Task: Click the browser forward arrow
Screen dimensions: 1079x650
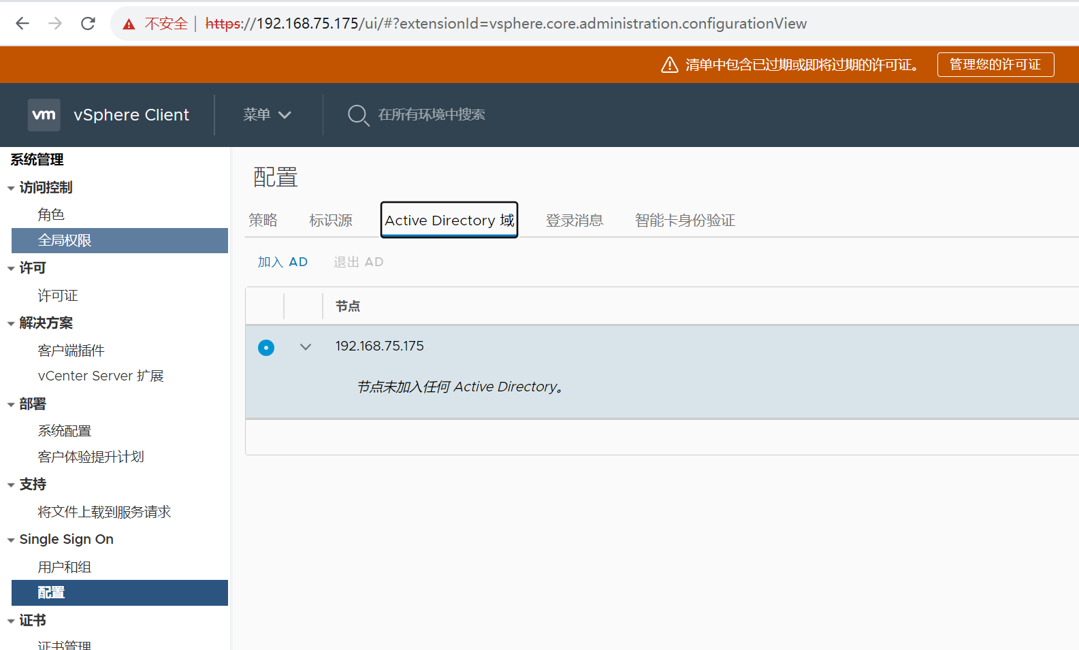Action: pos(55,24)
